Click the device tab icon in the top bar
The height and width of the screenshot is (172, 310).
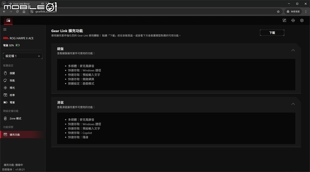tap(8, 20)
